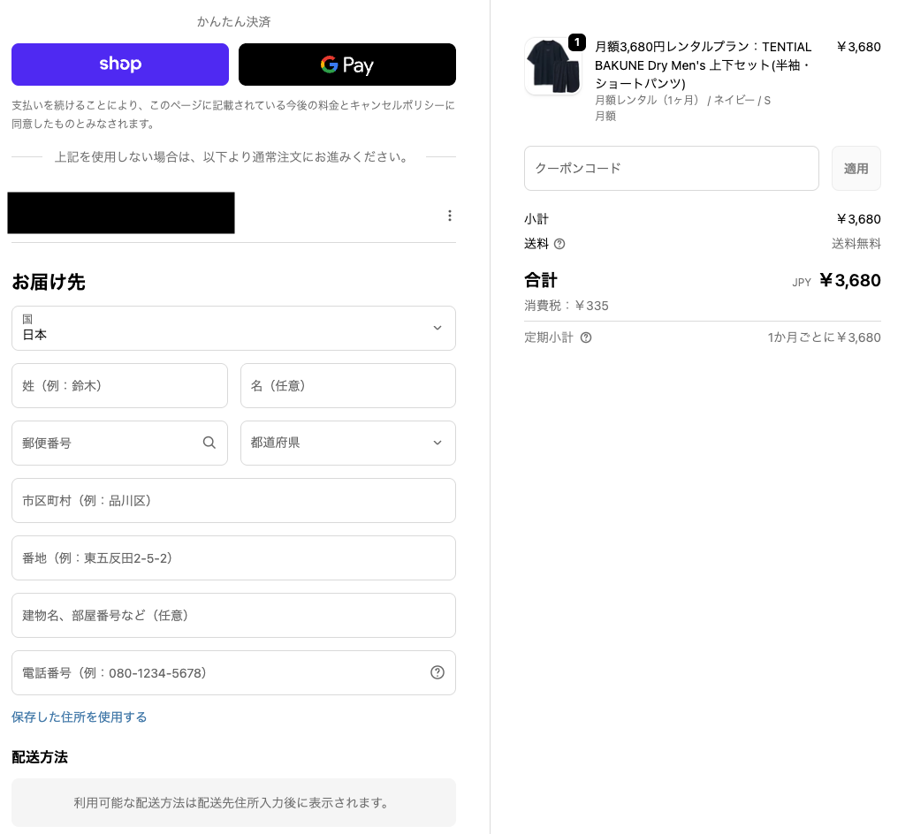Expand the 都道府県 prefecture dropdown
The width and height of the screenshot is (913, 834).
click(347, 443)
